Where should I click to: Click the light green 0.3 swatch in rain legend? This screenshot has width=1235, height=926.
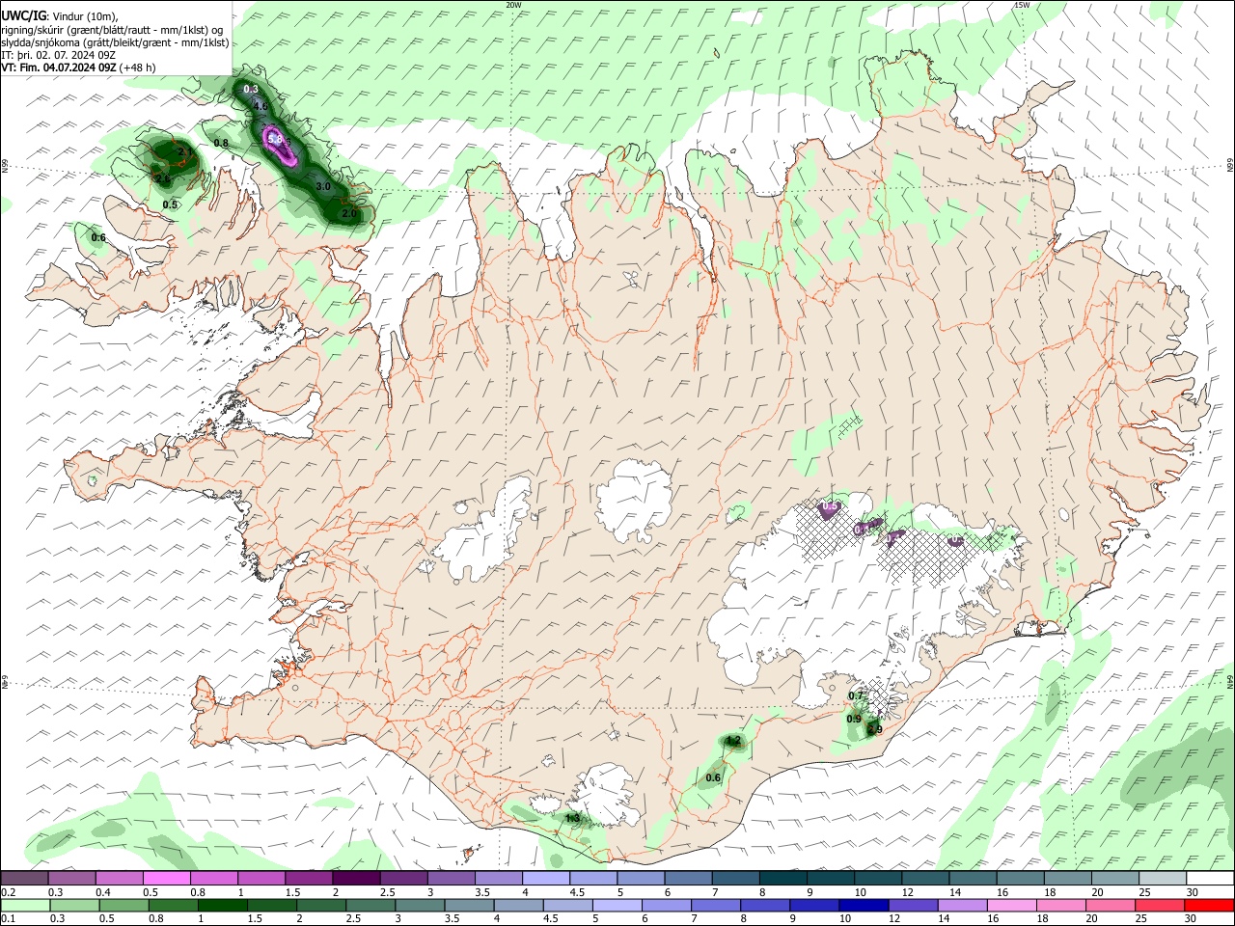(x=74, y=905)
